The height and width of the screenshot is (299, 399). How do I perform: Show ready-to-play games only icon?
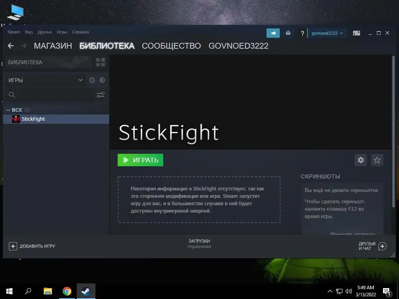click(102, 80)
